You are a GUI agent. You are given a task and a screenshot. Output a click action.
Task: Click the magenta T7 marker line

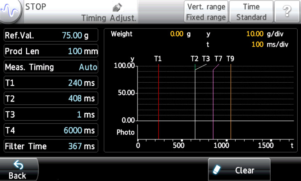[213, 103]
